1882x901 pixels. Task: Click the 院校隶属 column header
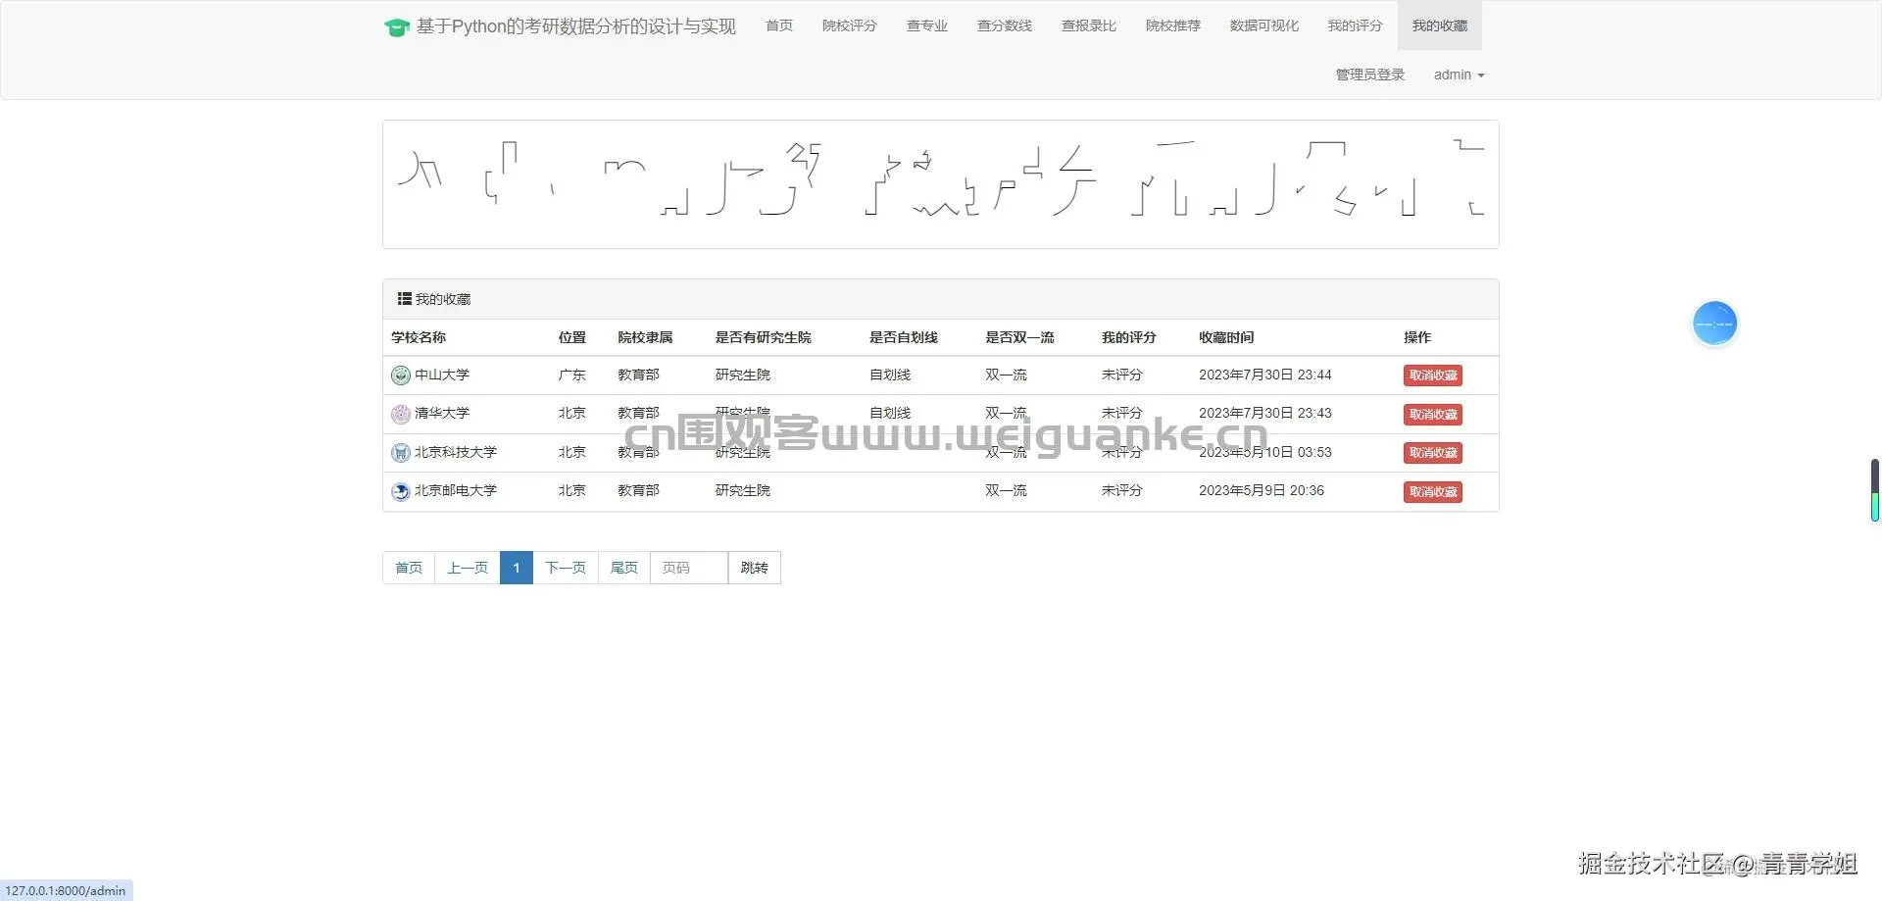(x=645, y=337)
